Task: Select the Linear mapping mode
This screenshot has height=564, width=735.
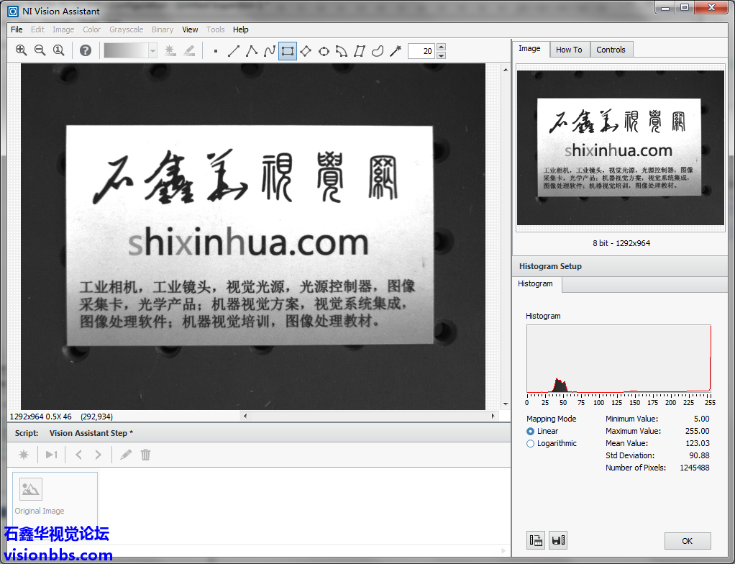Action: [x=531, y=432]
